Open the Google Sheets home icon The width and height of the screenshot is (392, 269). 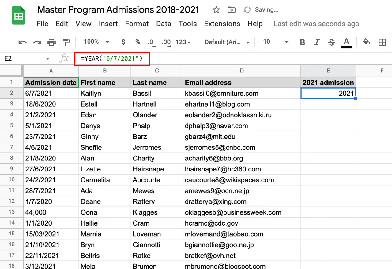19,16
